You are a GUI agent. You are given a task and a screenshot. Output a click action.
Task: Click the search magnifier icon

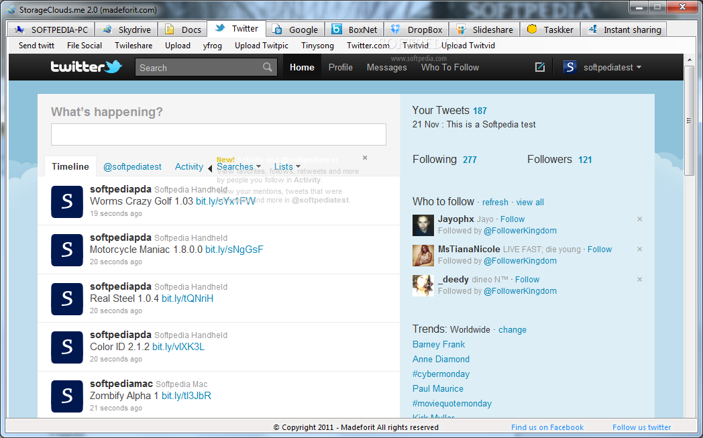(x=268, y=67)
